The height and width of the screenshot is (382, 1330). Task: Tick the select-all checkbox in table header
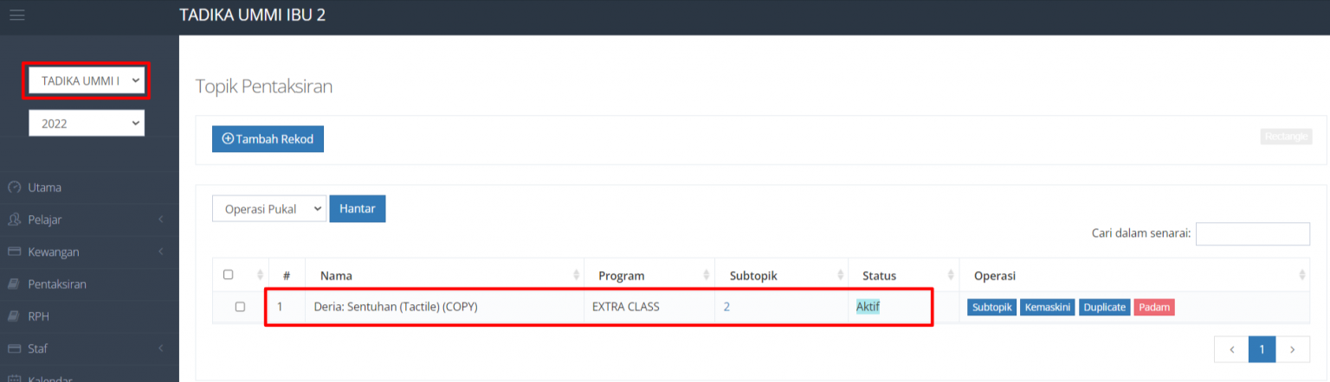click(229, 275)
